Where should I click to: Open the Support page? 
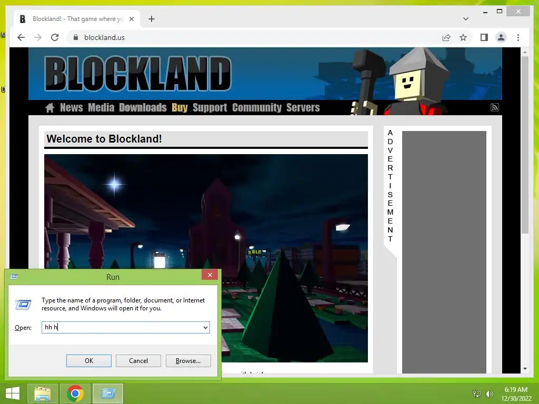tap(209, 107)
